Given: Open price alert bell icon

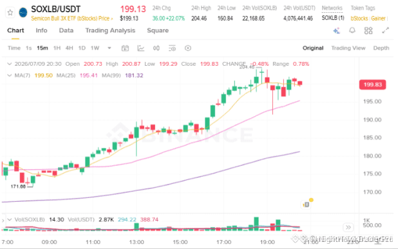Looking at the screenshot, I should (x=352, y=30).
